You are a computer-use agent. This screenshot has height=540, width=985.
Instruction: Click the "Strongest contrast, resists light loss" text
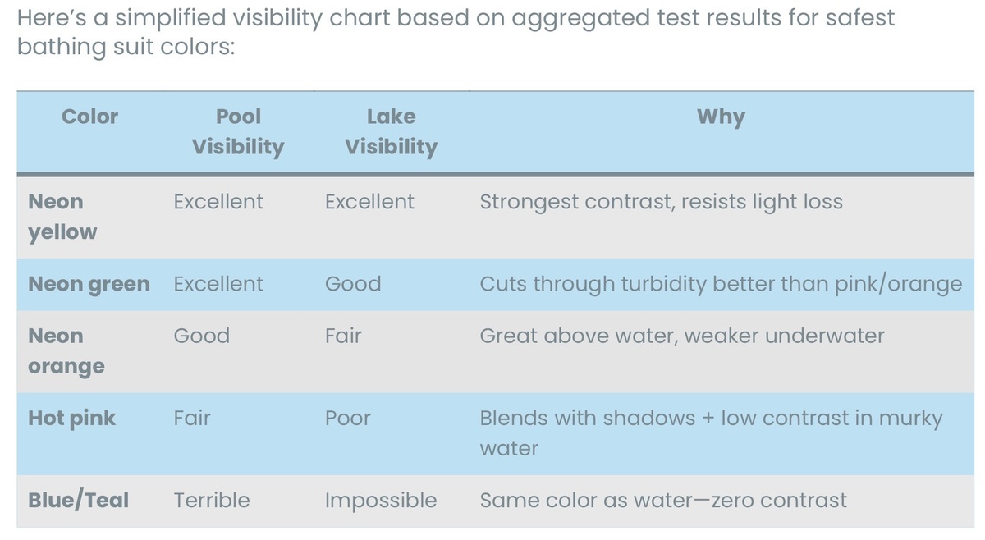tap(661, 202)
